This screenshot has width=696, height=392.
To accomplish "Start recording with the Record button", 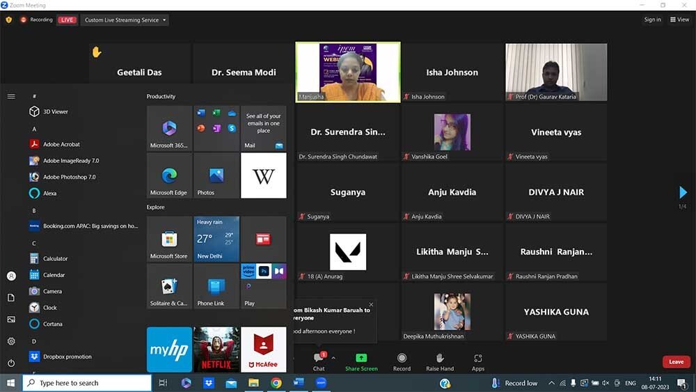I will 402,361.
